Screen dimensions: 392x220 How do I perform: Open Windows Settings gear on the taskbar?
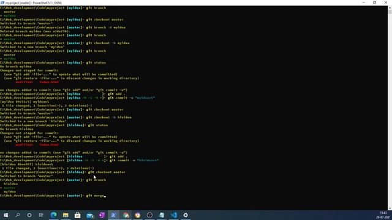(x=186, y=215)
